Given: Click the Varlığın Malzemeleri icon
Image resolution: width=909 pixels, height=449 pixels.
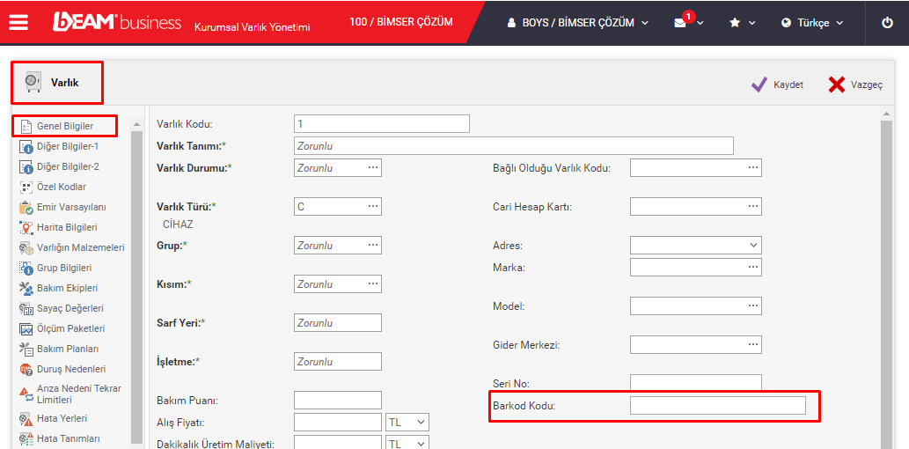Looking at the screenshot, I should (26, 247).
